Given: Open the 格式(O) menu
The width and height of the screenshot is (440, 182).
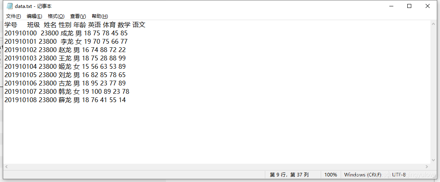Looking at the screenshot, I should pyautogui.click(x=56, y=16).
